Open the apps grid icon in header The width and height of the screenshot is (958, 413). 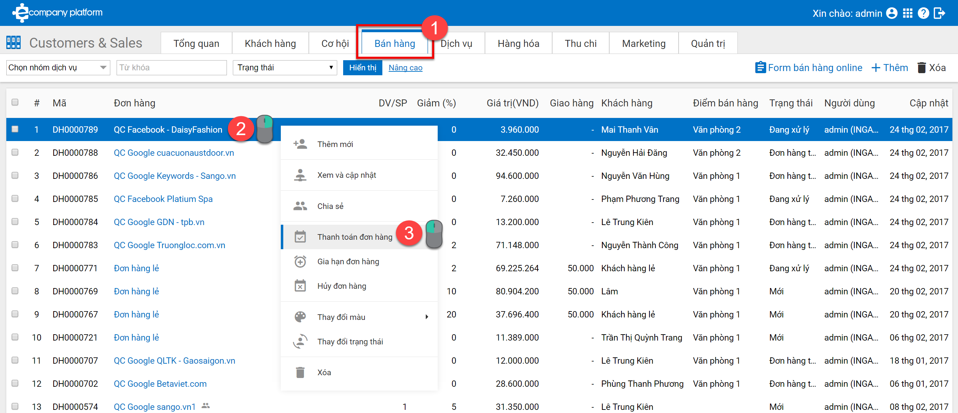coord(908,13)
